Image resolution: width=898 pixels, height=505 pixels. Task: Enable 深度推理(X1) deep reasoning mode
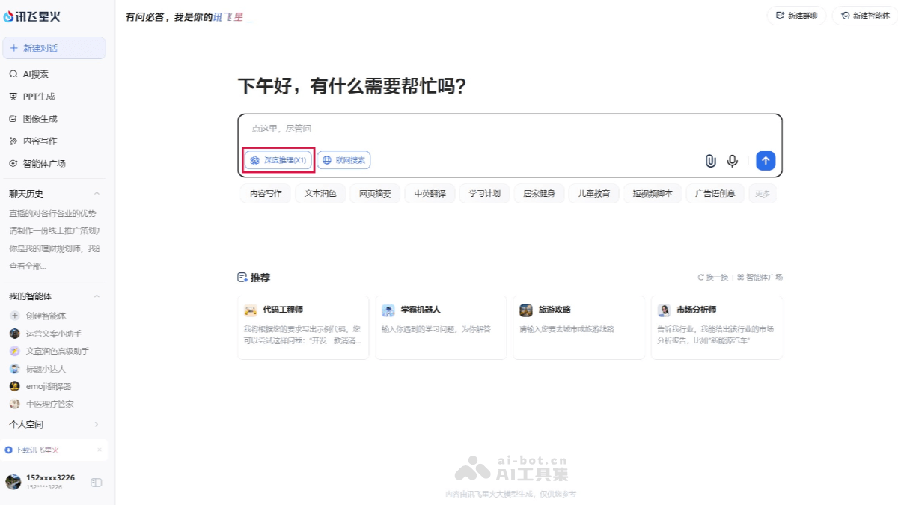278,160
